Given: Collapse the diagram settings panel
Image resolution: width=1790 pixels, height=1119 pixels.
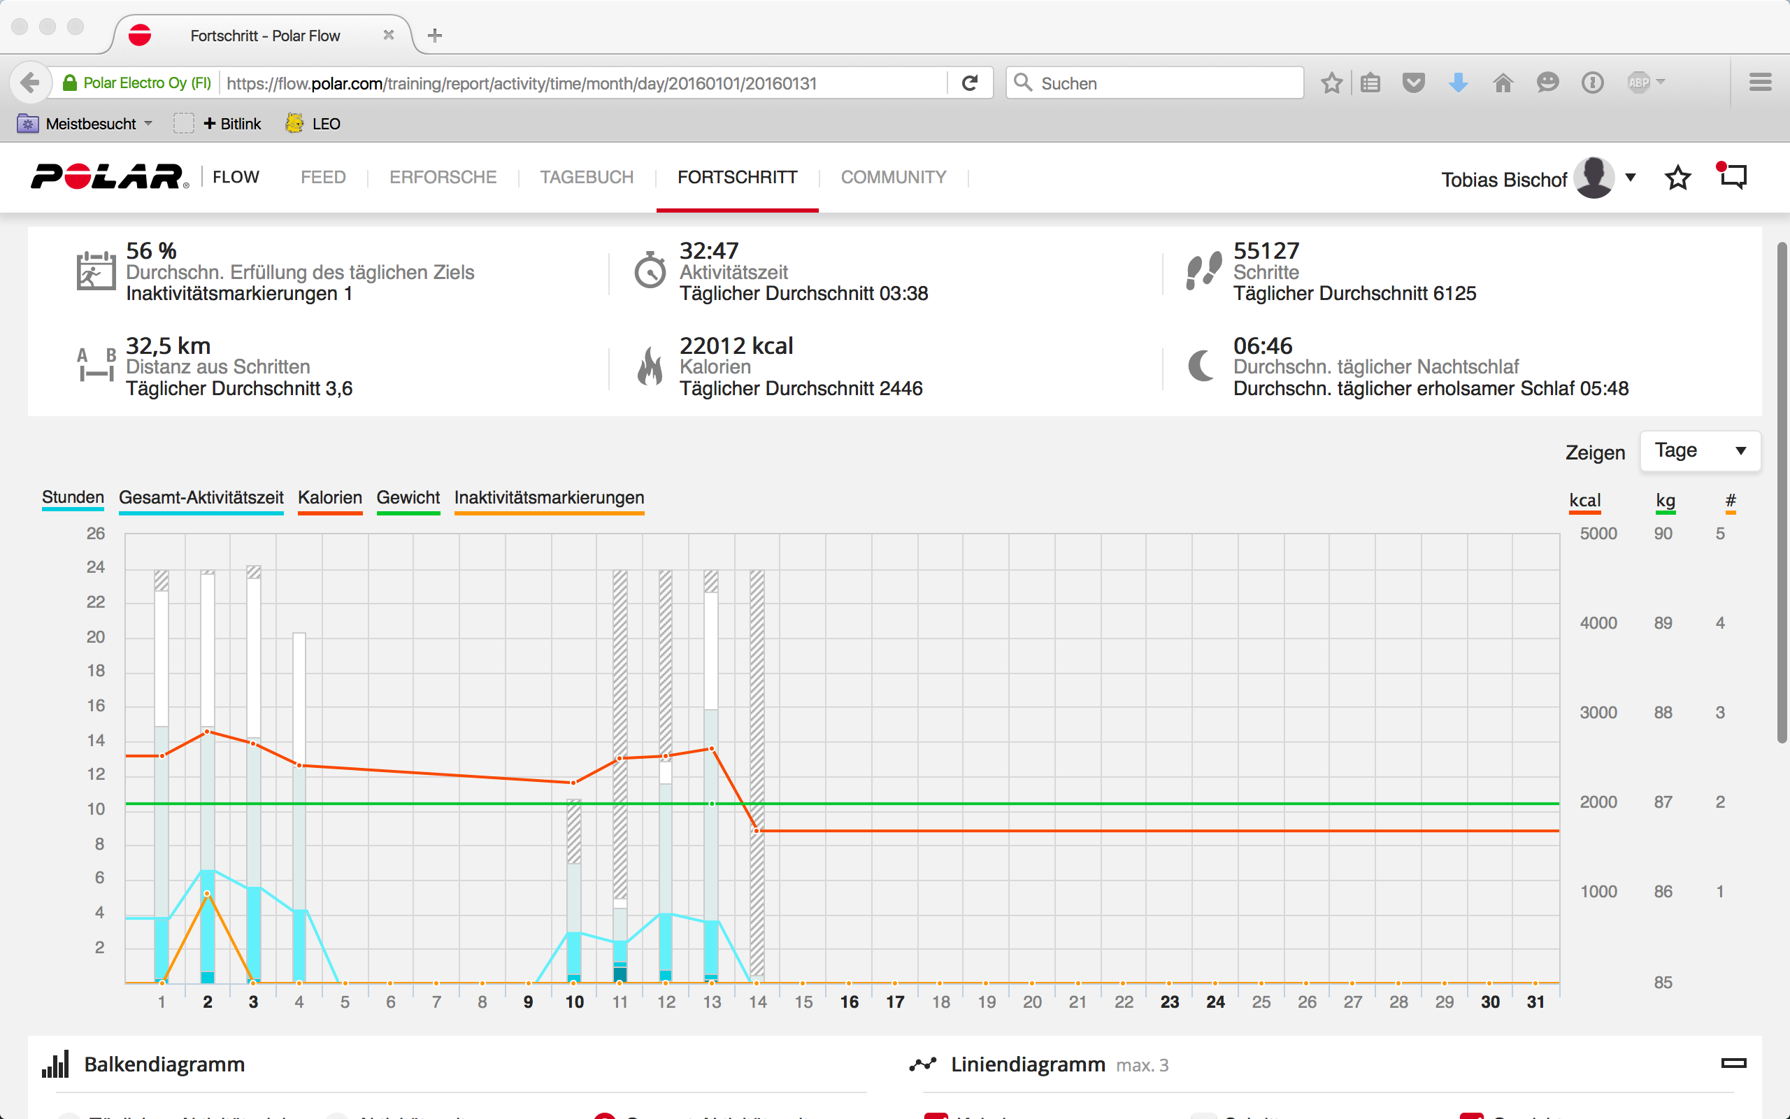Looking at the screenshot, I should [1733, 1064].
